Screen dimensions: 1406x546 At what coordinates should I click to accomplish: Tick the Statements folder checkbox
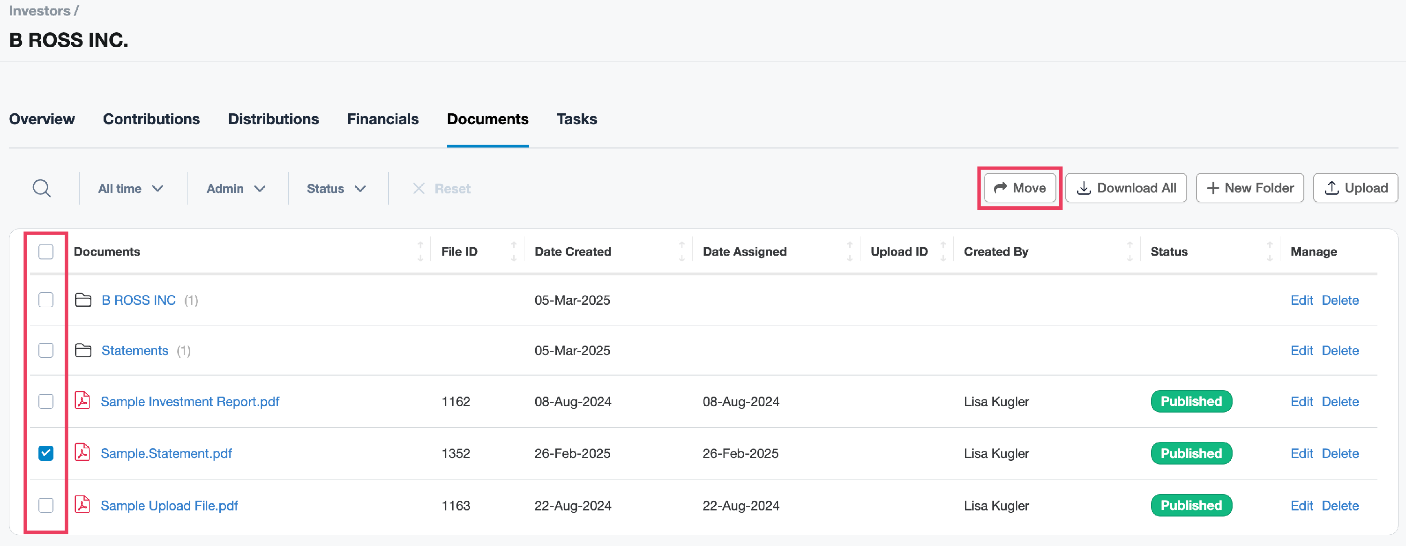[x=46, y=350]
